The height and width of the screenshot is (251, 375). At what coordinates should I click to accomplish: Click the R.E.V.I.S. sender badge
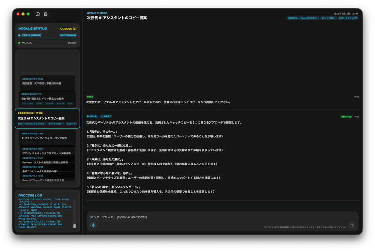click(92, 116)
